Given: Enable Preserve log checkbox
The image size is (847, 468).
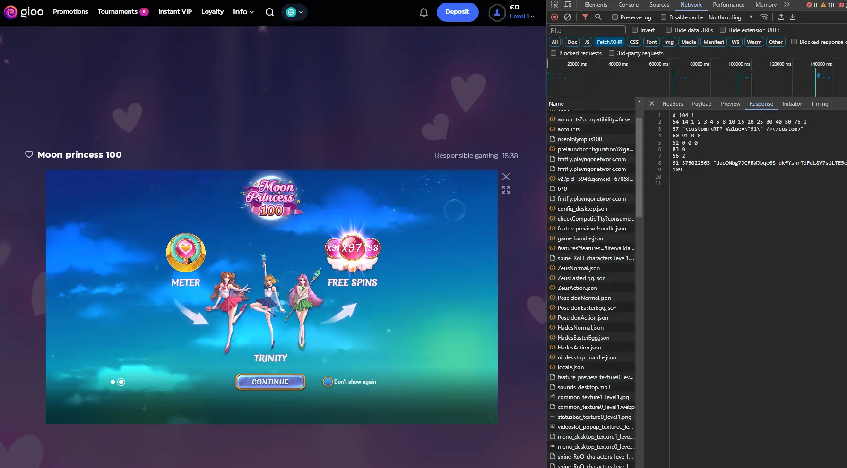Looking at the screenshot, I should [615, 17].
